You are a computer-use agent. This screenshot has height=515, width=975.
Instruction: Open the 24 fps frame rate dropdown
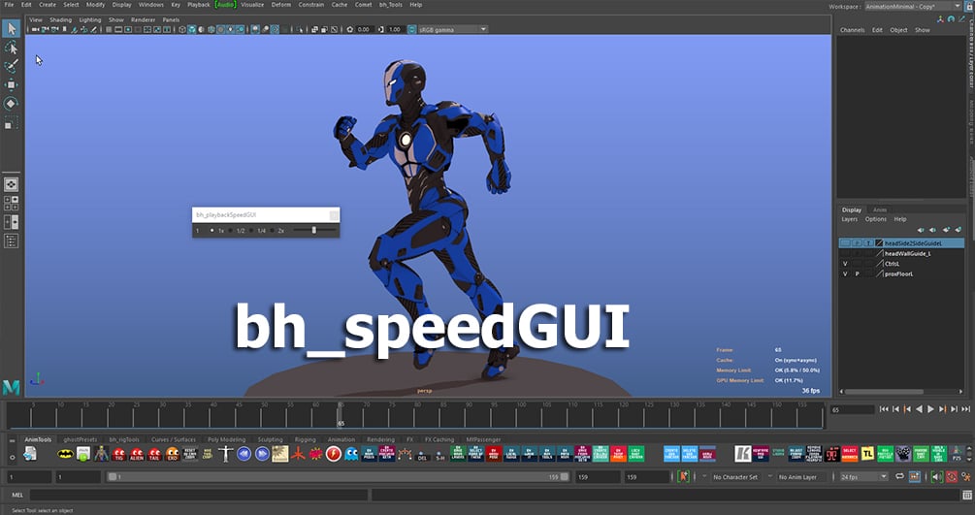tap(863, 477)
